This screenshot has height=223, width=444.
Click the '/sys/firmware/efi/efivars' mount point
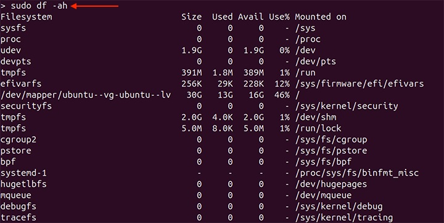(360, 84)
